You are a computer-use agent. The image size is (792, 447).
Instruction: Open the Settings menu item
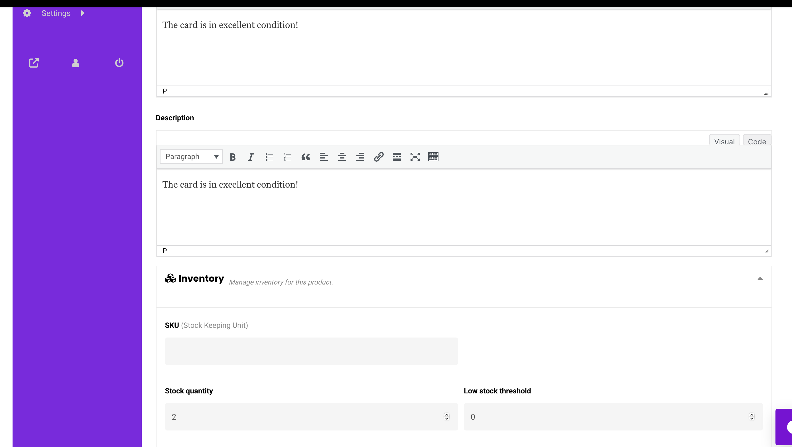tap(56, 13)
